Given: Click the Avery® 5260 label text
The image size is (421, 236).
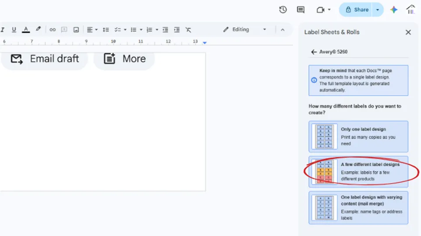Looking at the screenshot, I should click(333, 52).
